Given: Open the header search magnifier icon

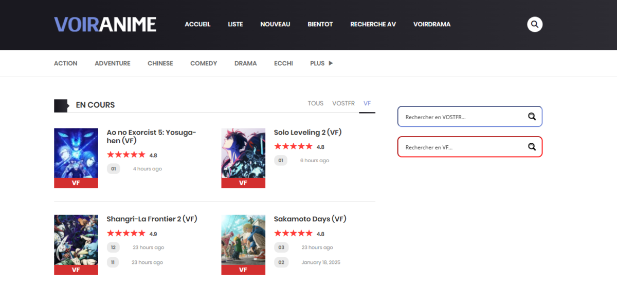Looking at the screenshot, I should point(535,24).
